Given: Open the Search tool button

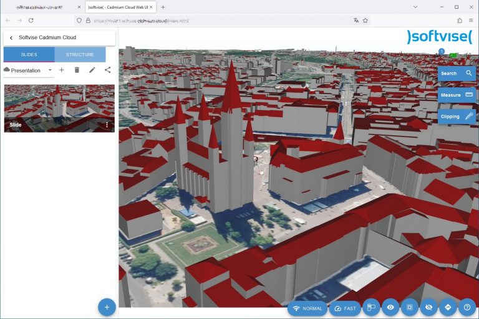Looking at the screenshot, I should click(457, 74).
